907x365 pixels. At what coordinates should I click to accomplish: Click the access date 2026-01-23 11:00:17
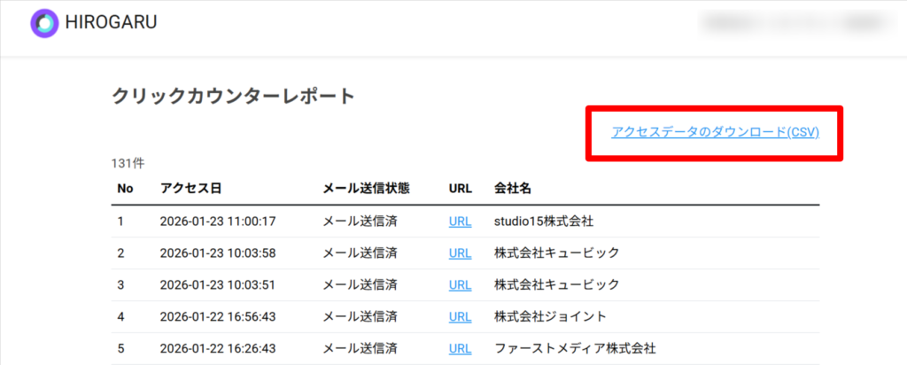pyautogui.click(x=217, y=221)
